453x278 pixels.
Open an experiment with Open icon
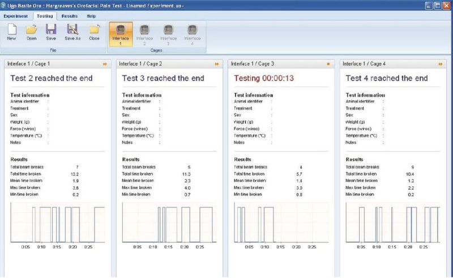click(x=32, y=32)
